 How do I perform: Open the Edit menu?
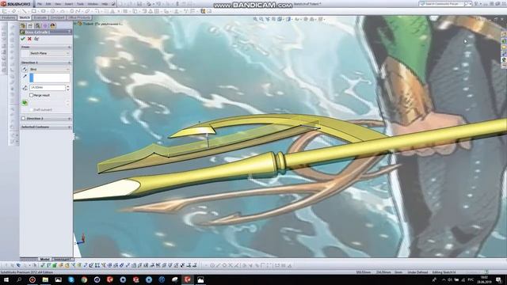[48, 4]
